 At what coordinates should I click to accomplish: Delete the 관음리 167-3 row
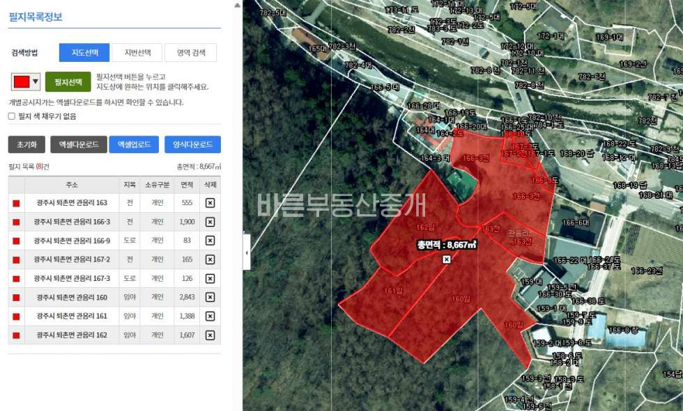210,278
